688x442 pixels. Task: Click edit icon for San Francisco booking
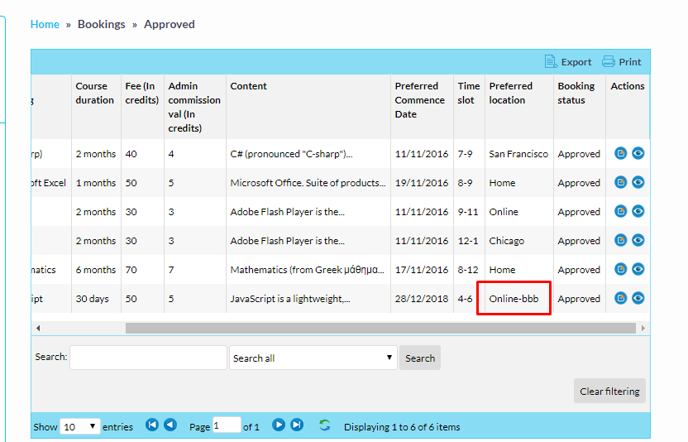coord(621,153)
